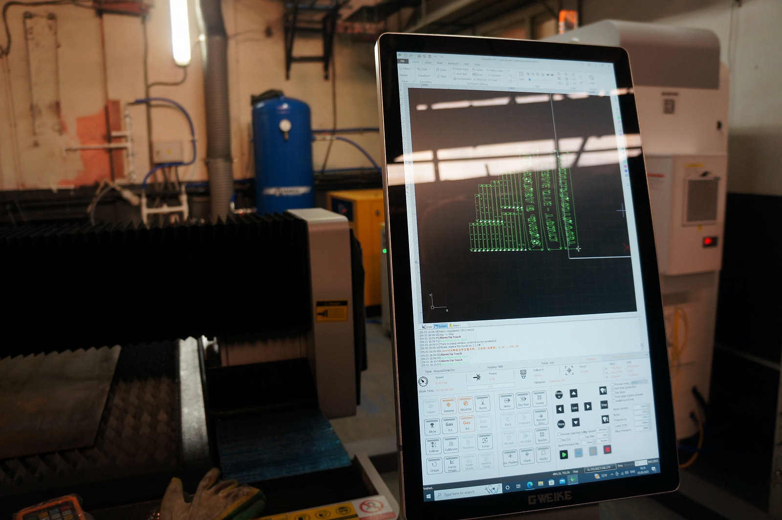Jog the head with up arrow
782x520 pixels.
pyautogui.click(x=573, y=393)
